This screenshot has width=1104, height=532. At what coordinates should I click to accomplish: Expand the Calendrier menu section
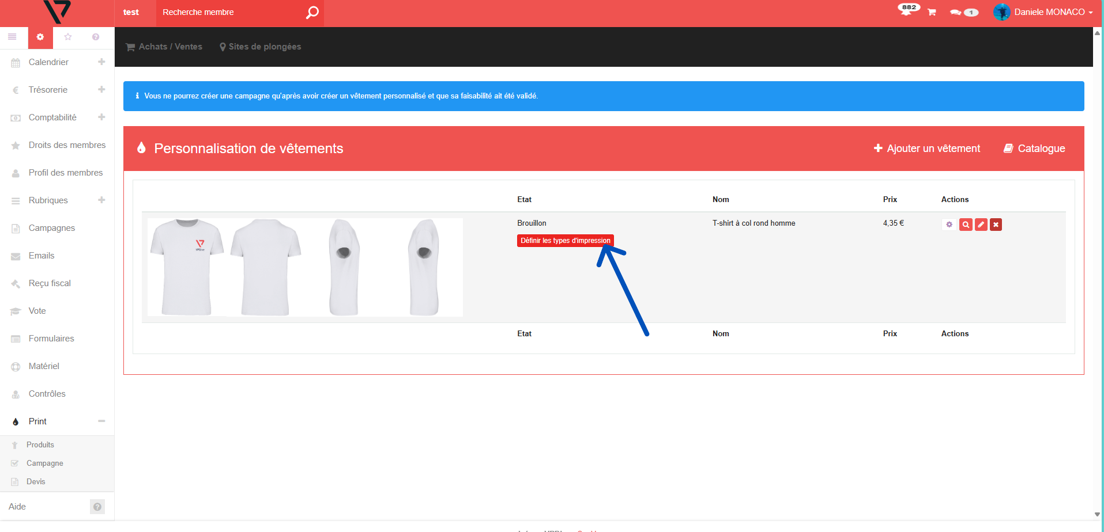tap(101, 62)
